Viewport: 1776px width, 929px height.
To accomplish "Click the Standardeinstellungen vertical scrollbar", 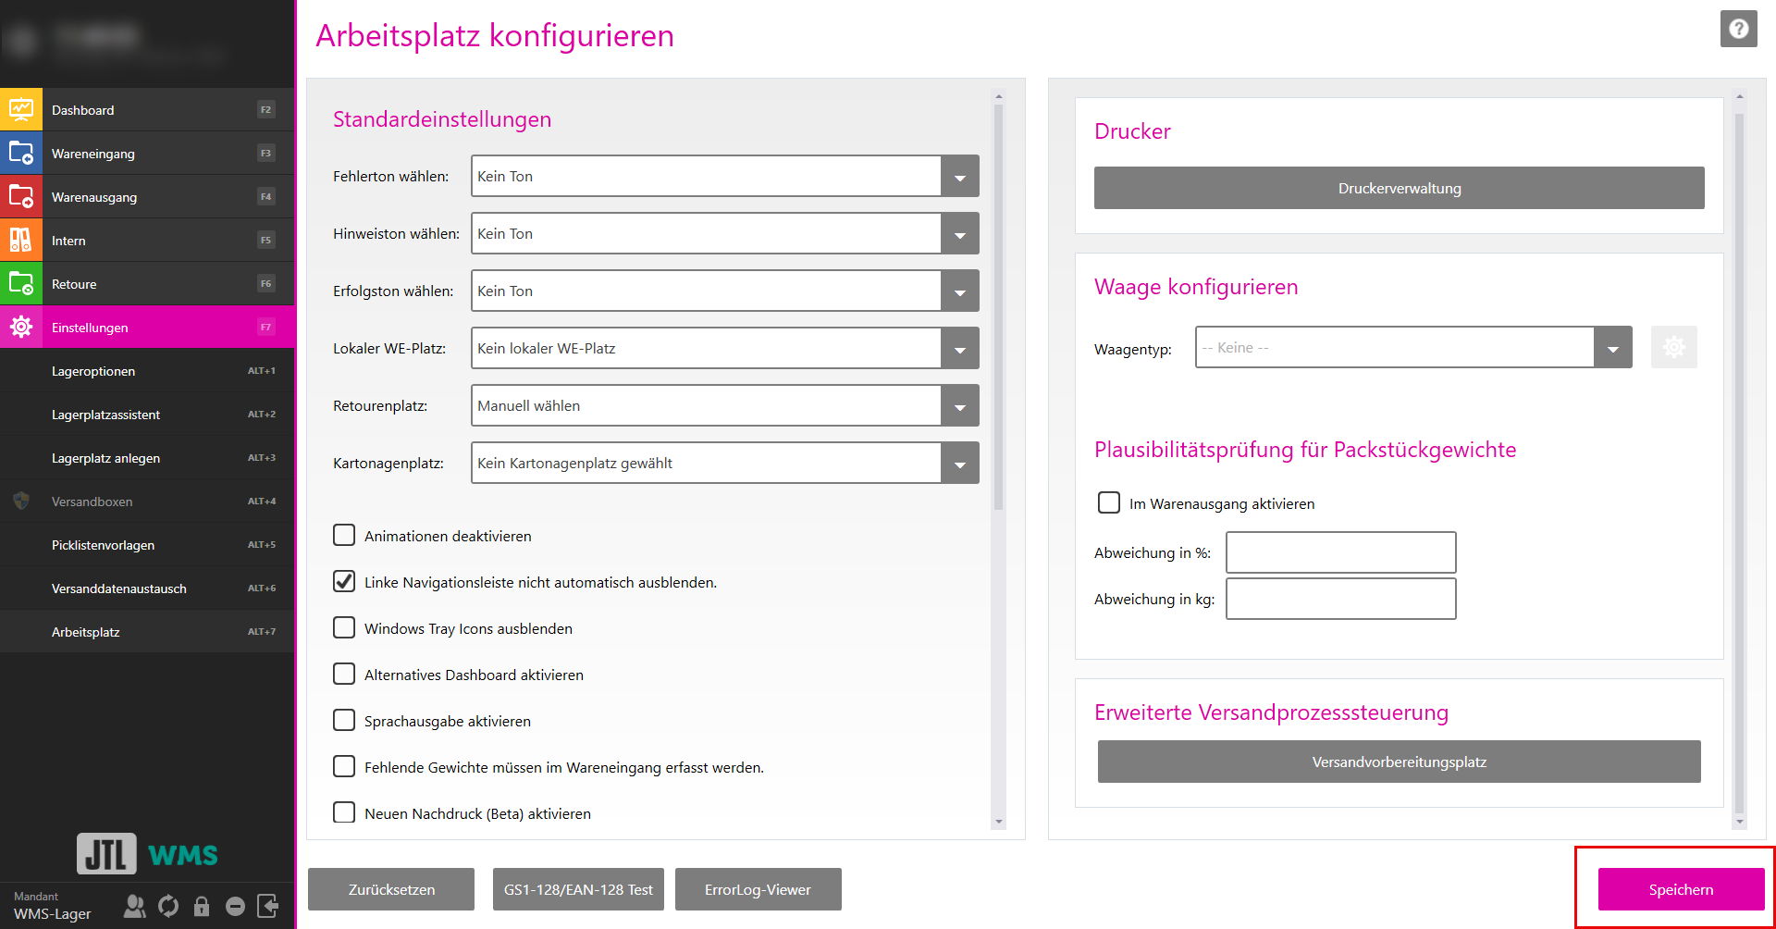I will pyautogui.click(x=998, y=305).
